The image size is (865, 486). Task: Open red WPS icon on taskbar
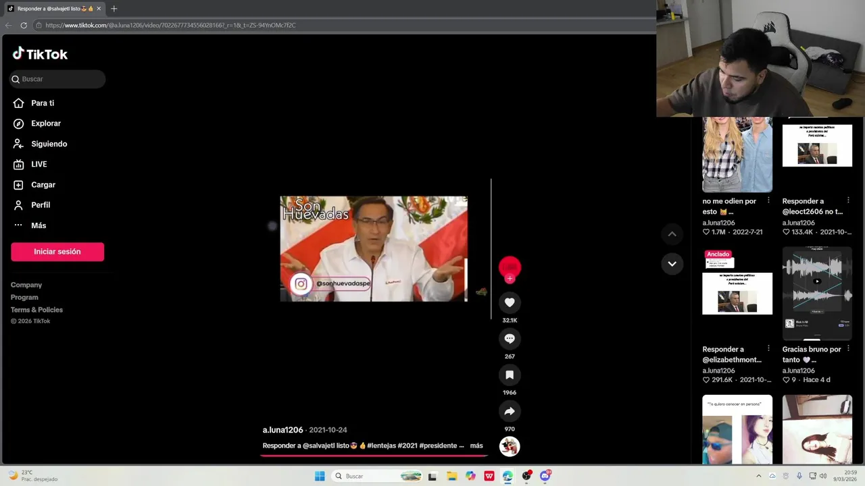(489, 476)
